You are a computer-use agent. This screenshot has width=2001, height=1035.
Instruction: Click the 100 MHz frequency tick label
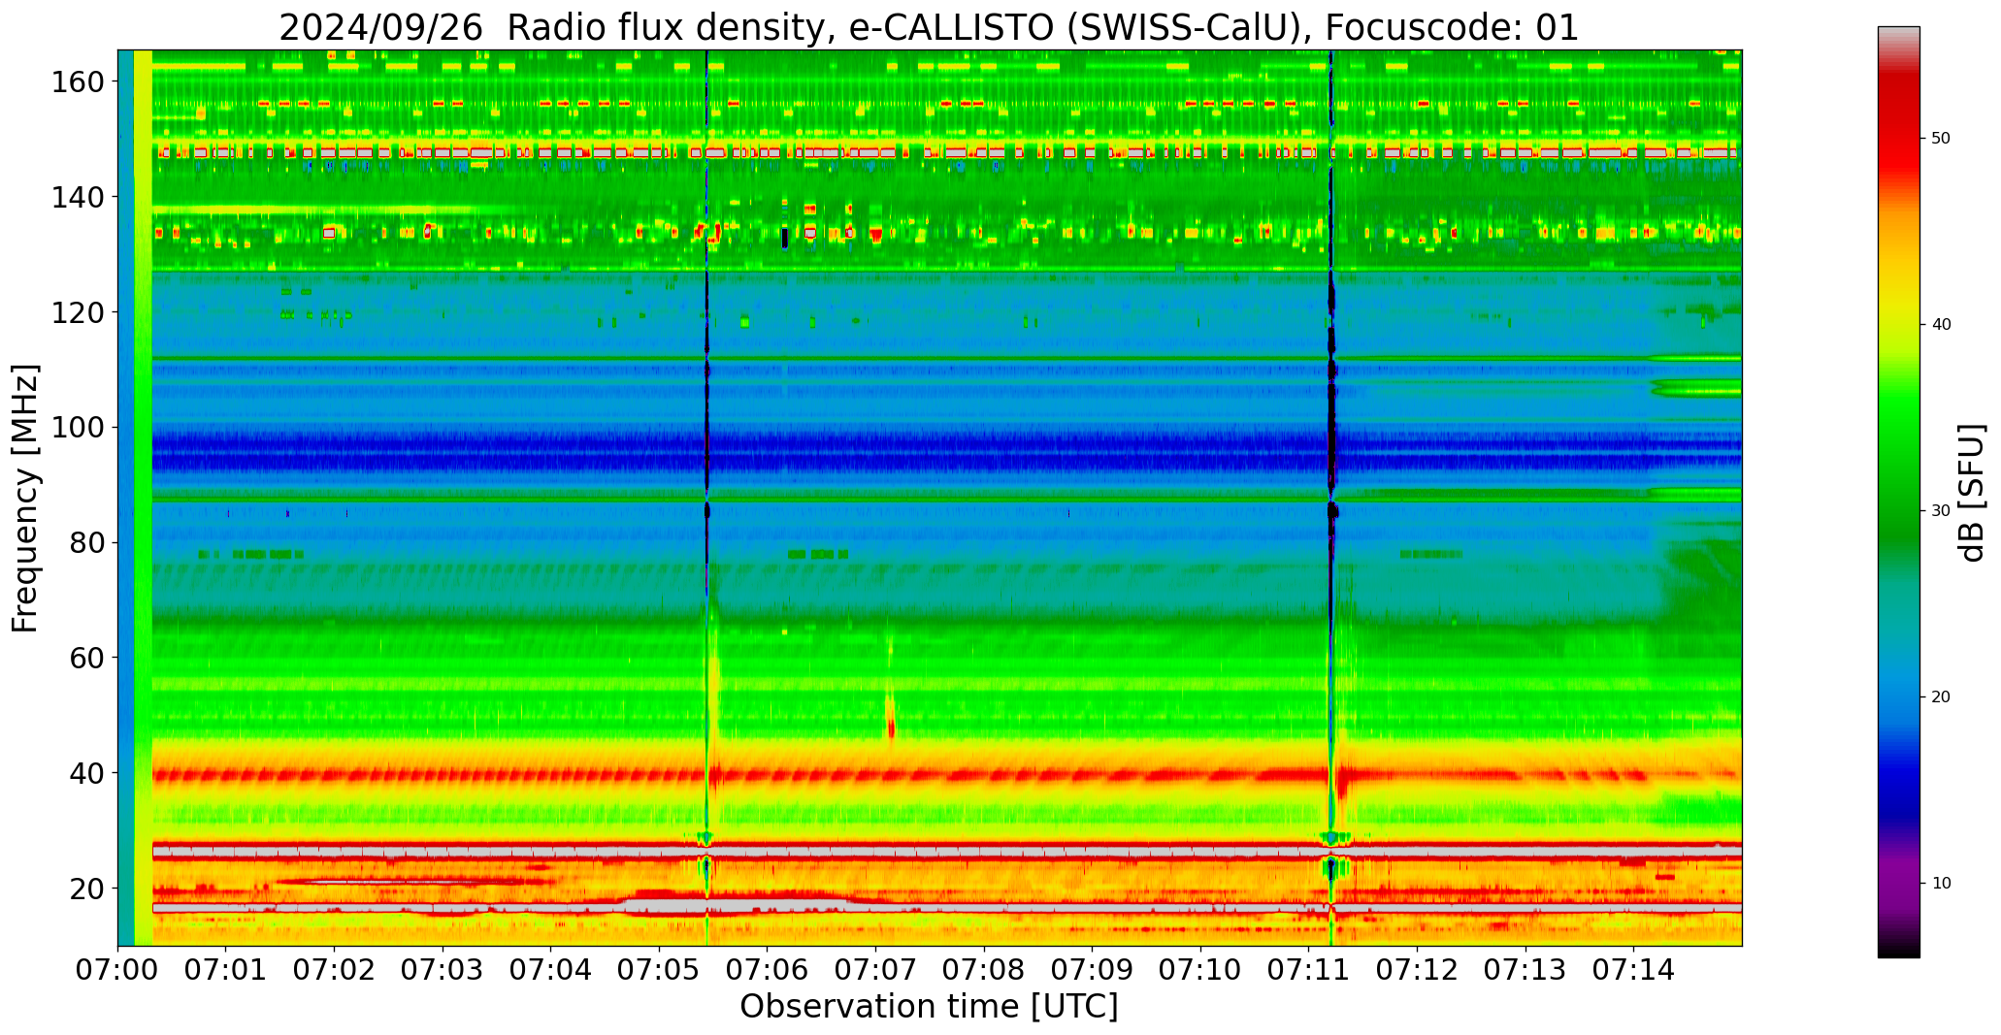coord(79,428)
